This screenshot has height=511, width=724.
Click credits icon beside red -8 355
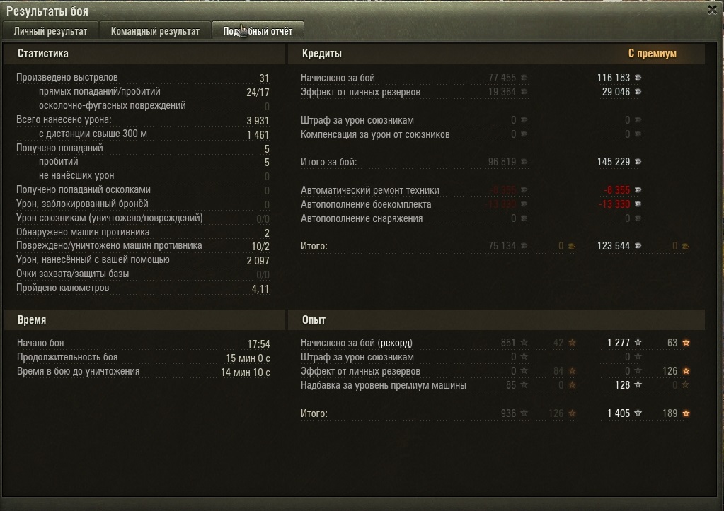point(638,189)
